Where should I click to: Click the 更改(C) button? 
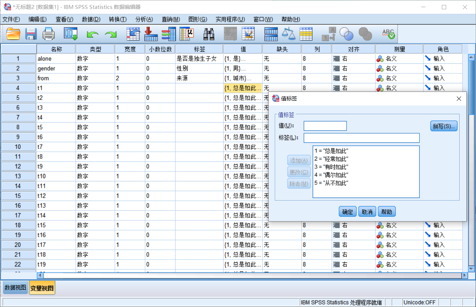click(299, 172)
